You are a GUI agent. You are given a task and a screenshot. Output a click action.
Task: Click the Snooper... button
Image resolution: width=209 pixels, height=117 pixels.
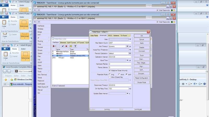tap(142, 74)
